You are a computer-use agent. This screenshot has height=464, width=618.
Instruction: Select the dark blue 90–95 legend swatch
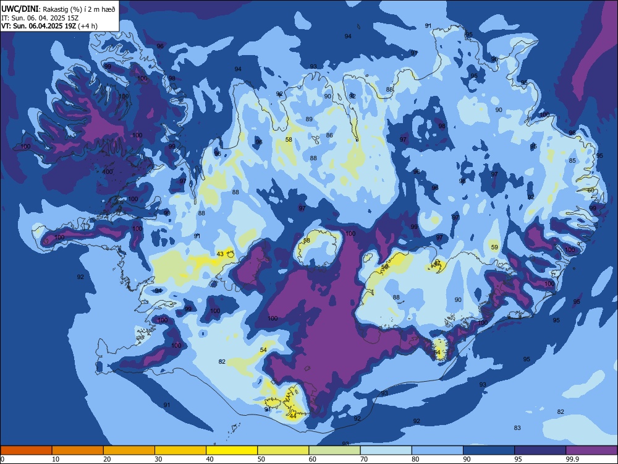[x=489, y=450]
